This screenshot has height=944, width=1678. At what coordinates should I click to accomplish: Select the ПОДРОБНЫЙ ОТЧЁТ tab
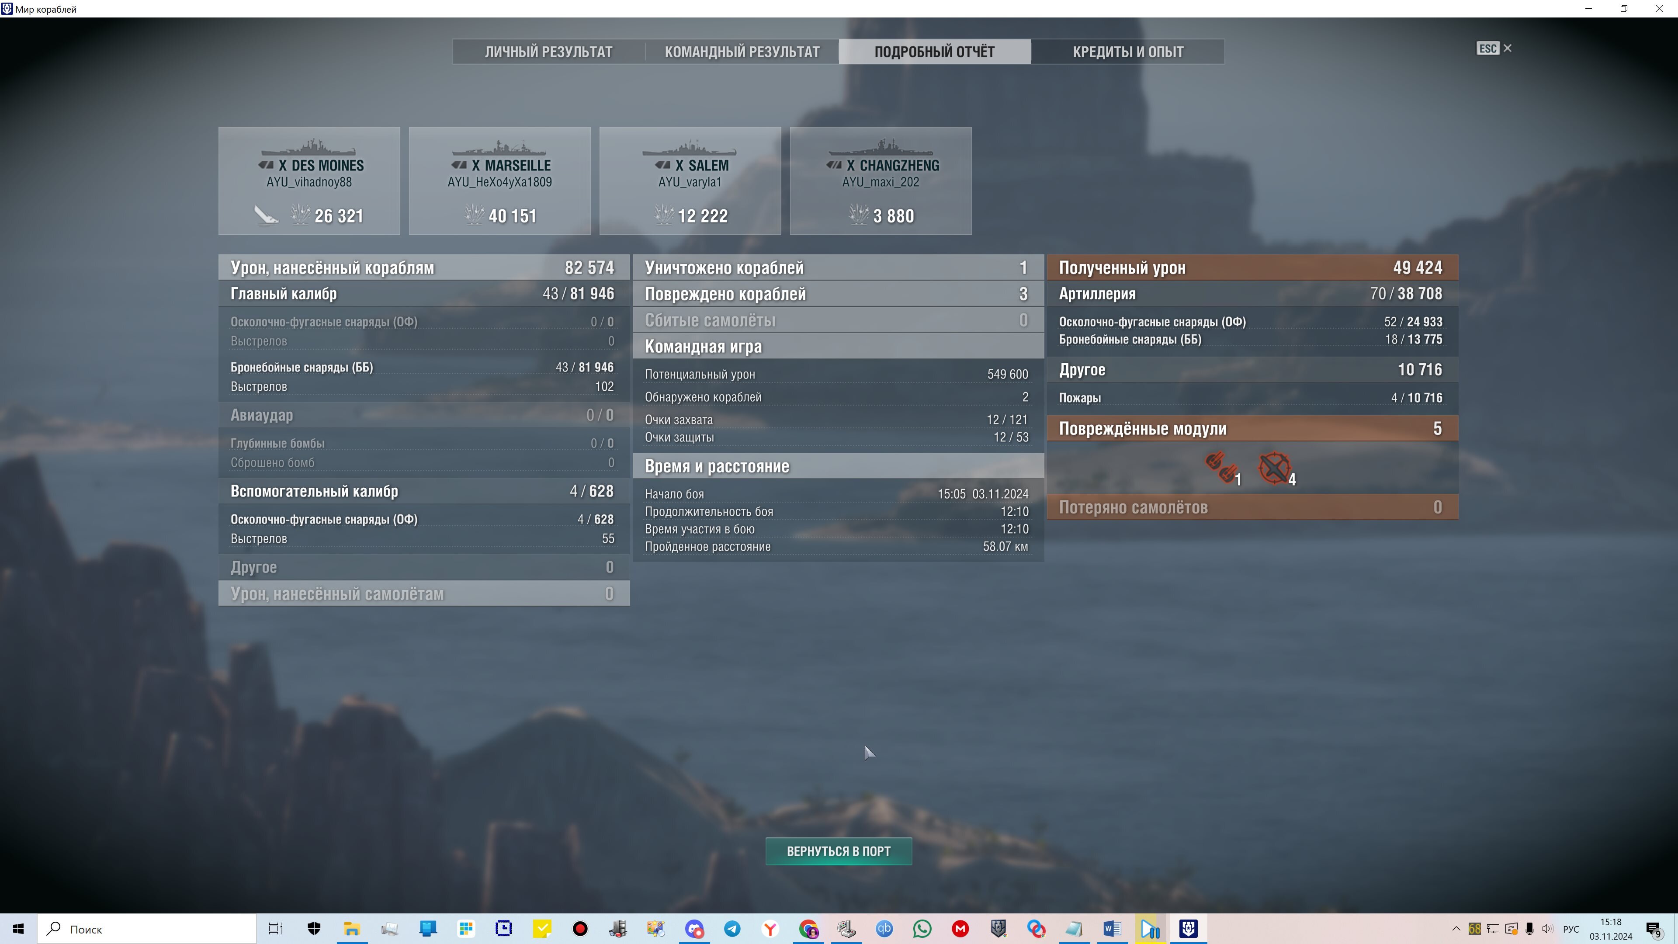click(x=935, y=52)
